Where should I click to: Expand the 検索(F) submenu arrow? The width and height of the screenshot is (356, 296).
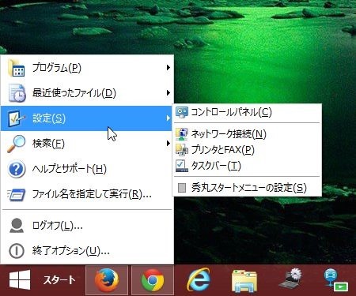coord(168,144)
